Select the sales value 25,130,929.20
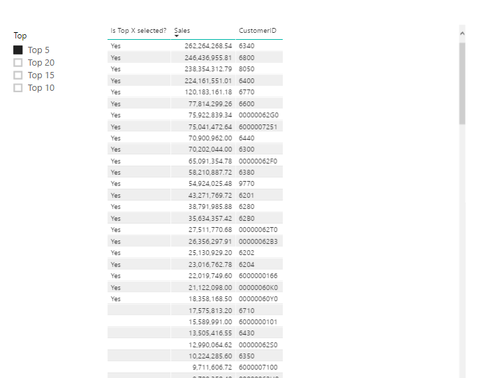 (210, 253)
